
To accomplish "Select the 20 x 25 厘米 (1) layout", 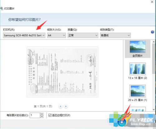I will click(138, 93).
